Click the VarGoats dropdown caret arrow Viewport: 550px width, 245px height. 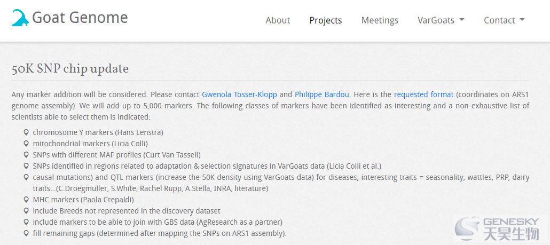(x=461, y=20)
